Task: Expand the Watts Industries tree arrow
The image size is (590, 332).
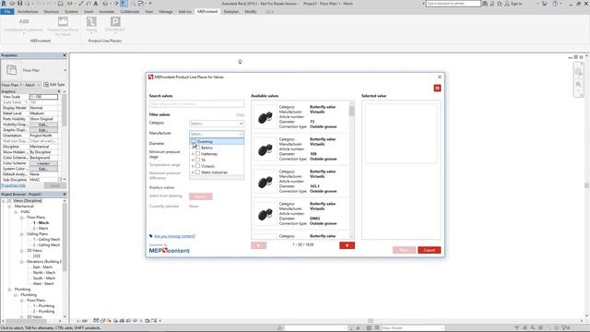Action: pos(193,172)
